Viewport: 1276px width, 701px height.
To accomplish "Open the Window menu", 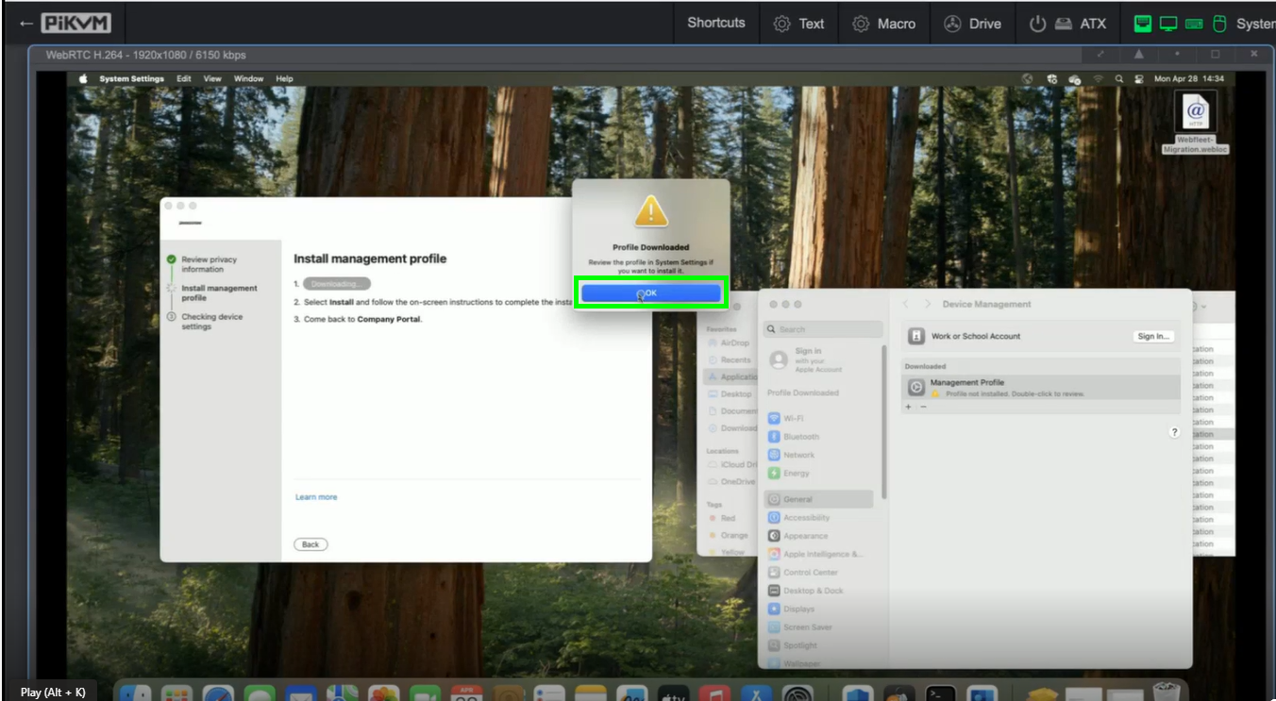I will [248, 79].
